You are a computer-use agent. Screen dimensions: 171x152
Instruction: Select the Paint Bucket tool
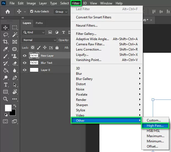tap(6, 70)
